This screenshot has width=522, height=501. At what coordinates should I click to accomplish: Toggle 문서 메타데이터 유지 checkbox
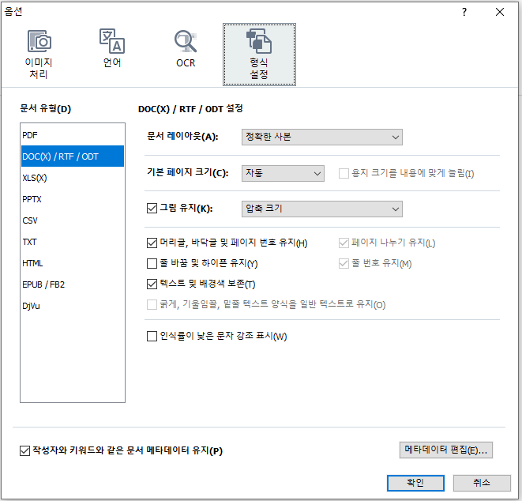(25, 450)
